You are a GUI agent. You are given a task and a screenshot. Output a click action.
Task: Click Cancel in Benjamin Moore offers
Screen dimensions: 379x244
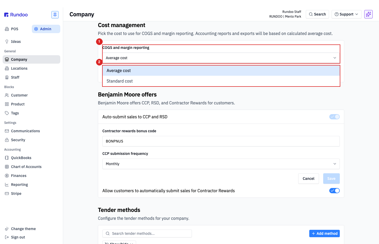coord(308,179)
